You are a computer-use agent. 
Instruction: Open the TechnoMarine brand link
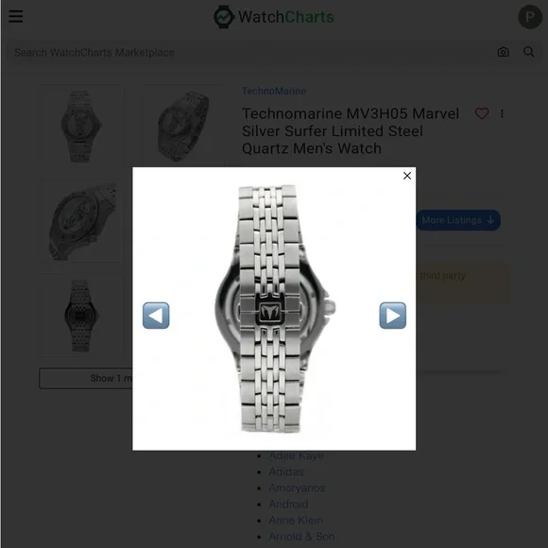pyautogui.click(x=274, y=92)
